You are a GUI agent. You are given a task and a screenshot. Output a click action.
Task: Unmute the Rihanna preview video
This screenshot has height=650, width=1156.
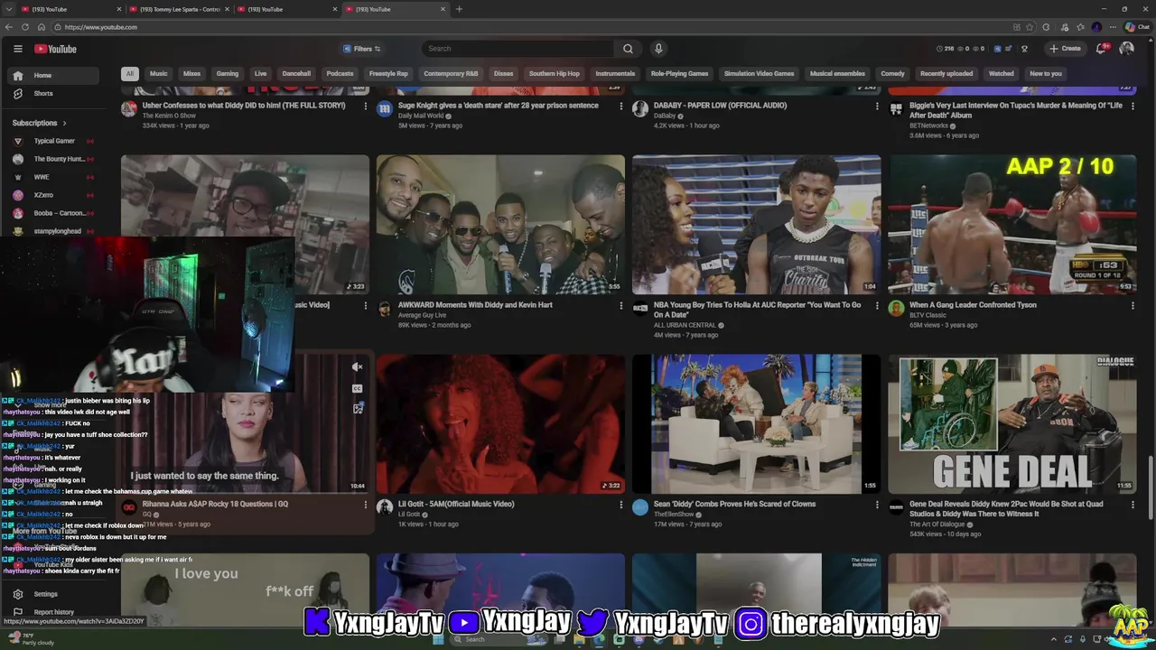point(358,367)
